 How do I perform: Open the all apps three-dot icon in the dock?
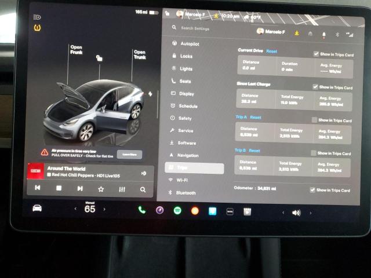click(x=230, y=211)
